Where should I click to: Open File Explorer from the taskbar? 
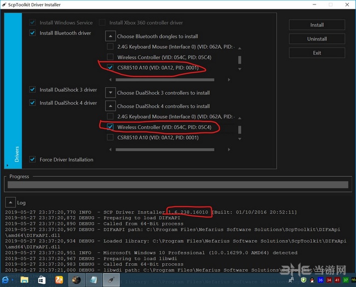point(24,280)
